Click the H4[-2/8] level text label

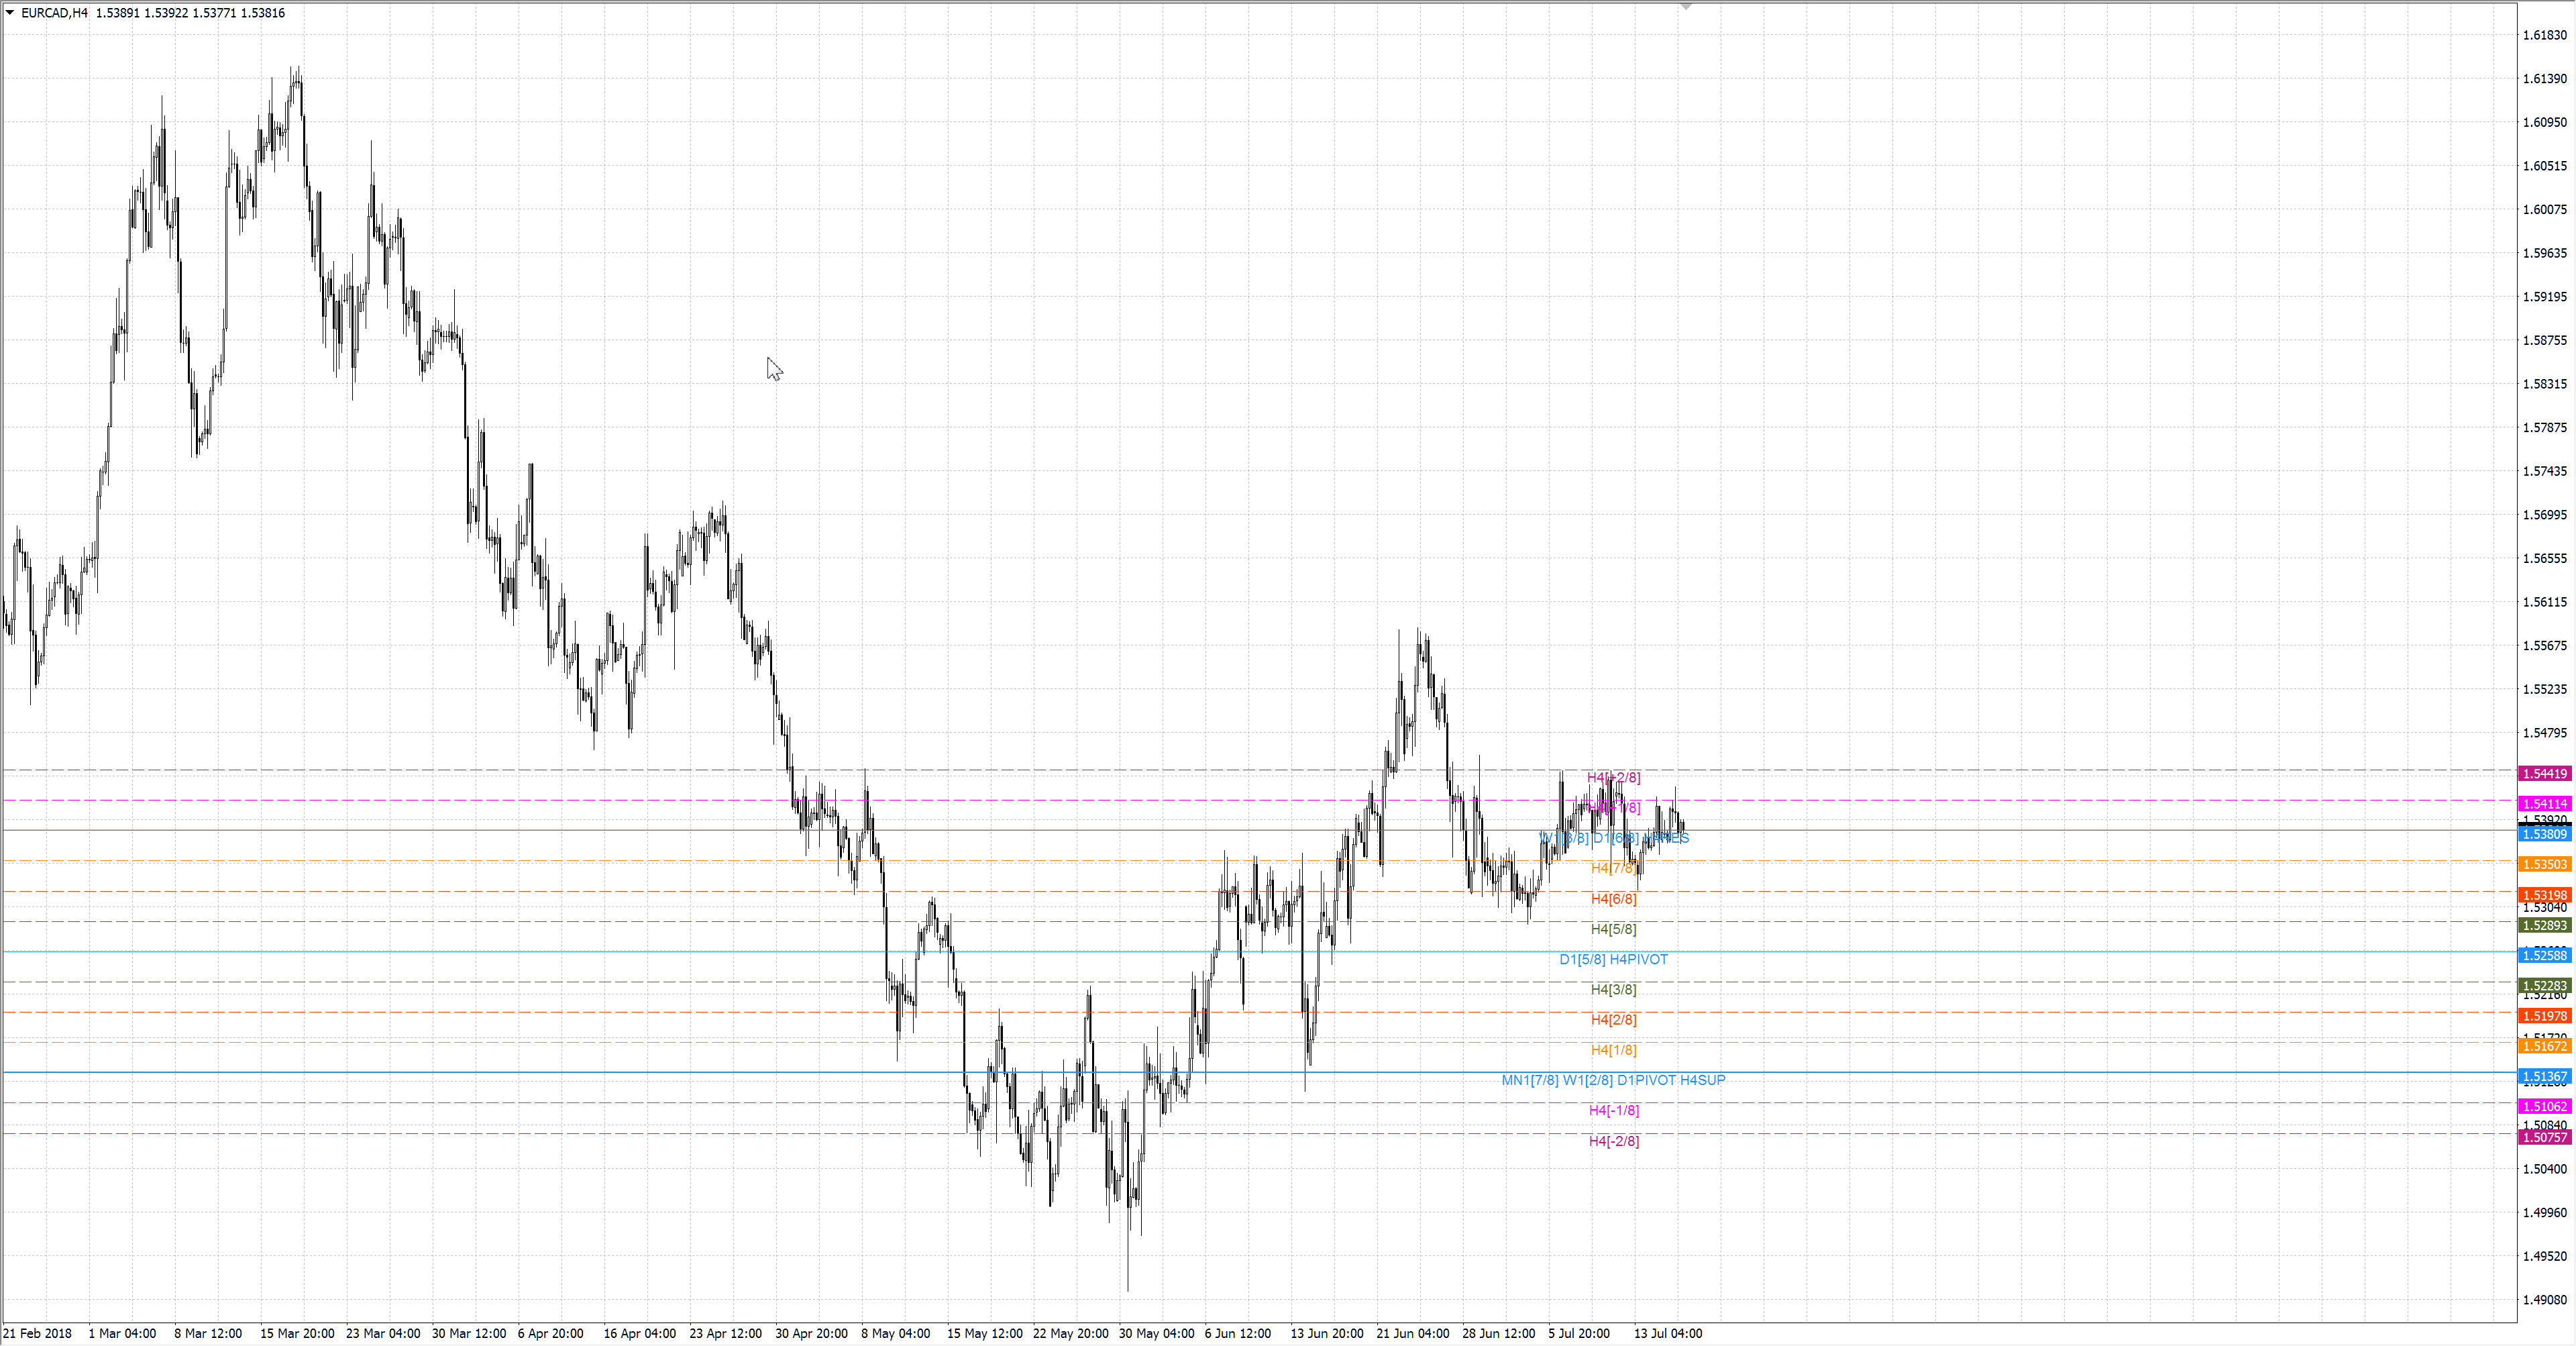point(1613,1141)
